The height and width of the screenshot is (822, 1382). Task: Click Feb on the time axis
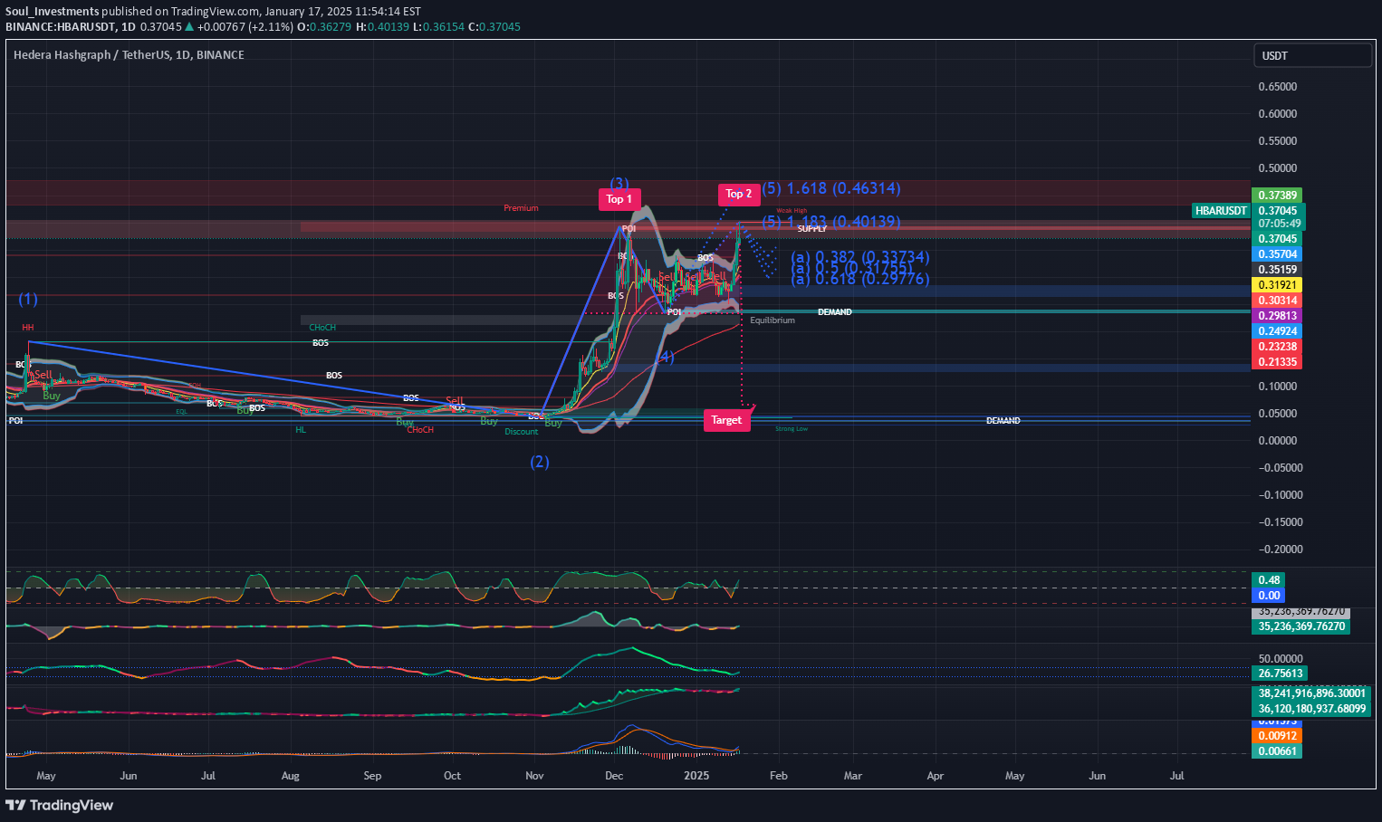778,776
